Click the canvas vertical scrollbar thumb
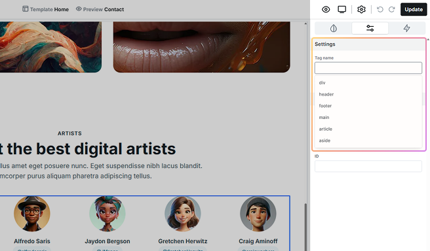The height and width of the screenshot is (251, 430). (305, 227)
